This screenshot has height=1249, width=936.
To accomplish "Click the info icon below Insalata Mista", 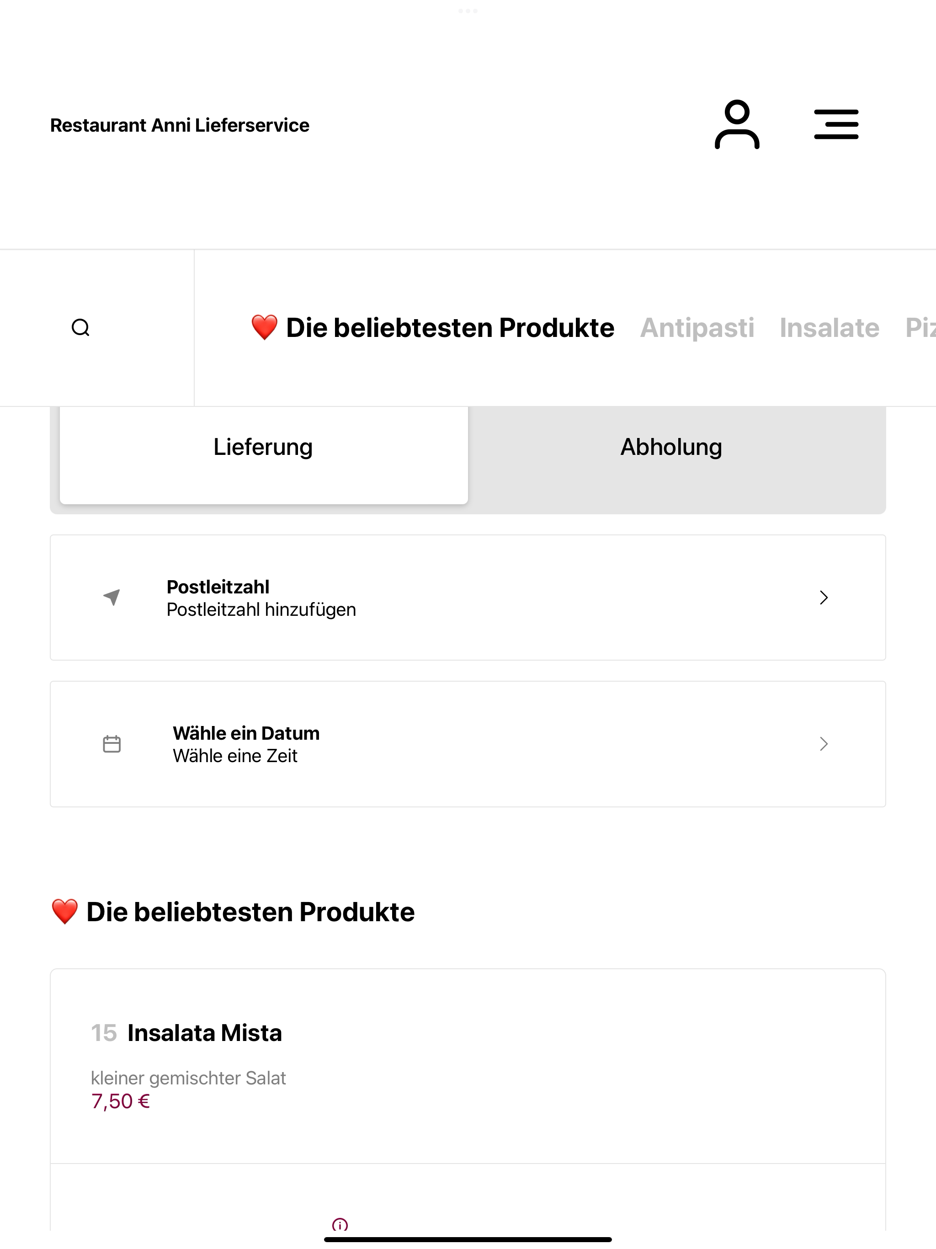I will (340, 1225).
